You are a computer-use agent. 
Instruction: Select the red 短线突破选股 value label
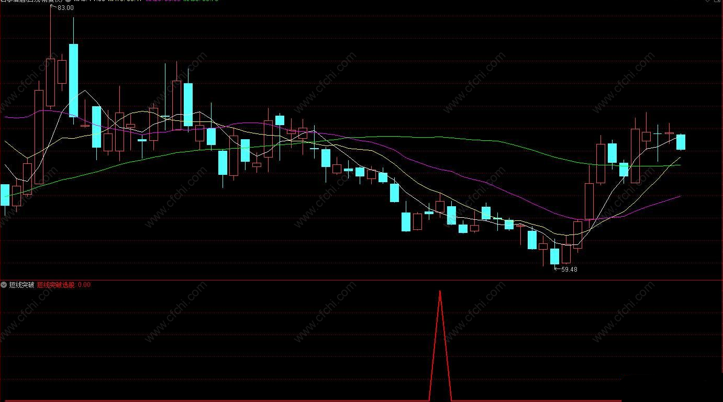[x=64, y=285]
